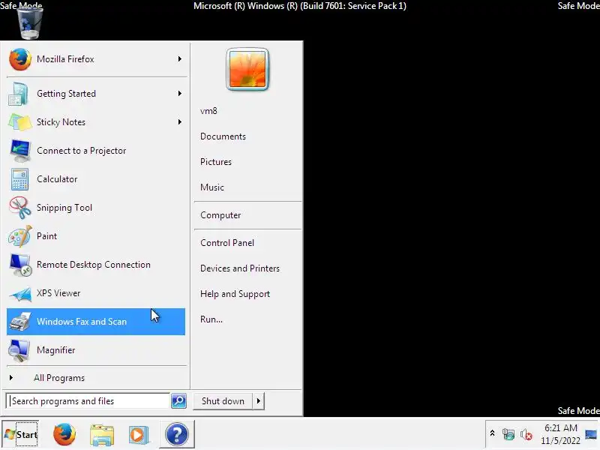
Task: Click the search magnifying glass button
Action: point(178,401)
